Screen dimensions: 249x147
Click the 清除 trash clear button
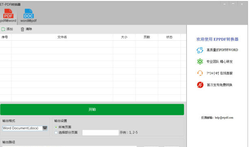(x=26, y=29)
